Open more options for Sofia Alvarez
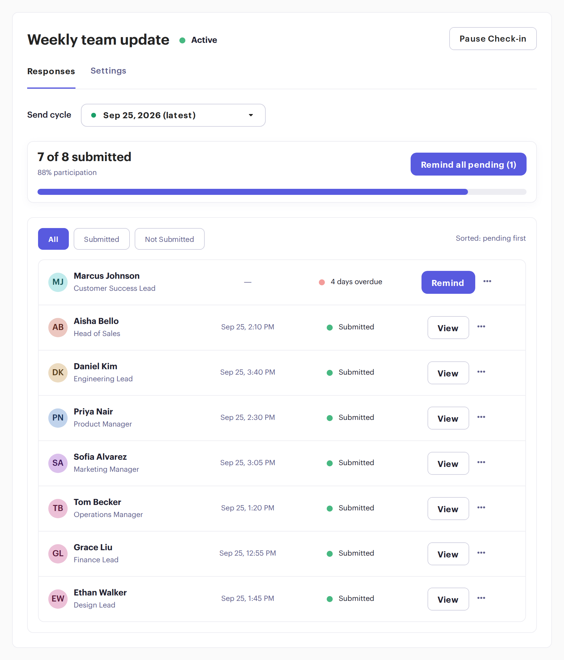 click(481, 462)
